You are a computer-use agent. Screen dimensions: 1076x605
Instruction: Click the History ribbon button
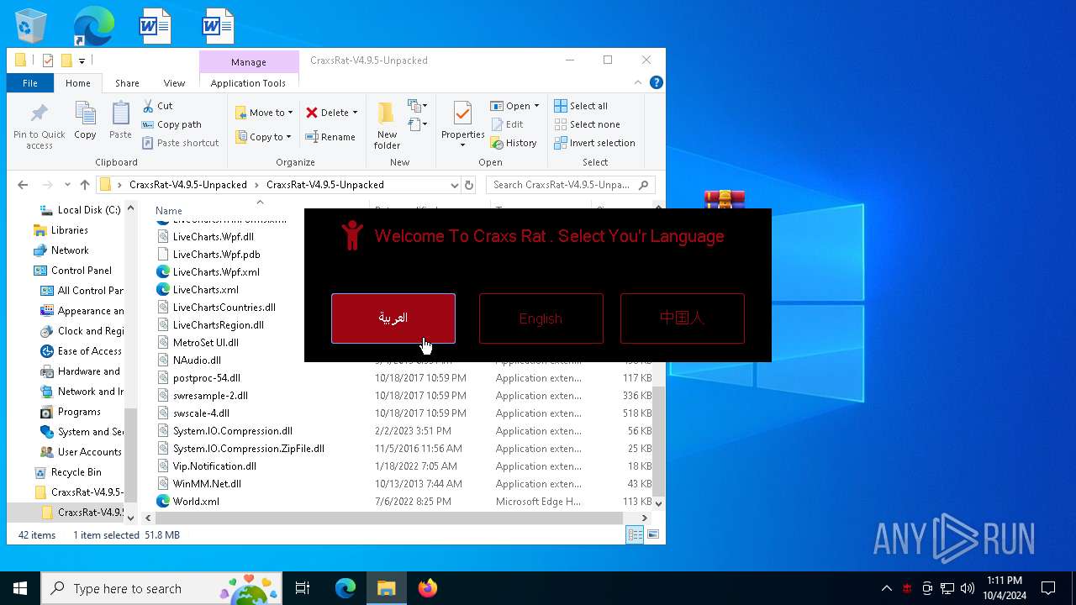point(514,143)
